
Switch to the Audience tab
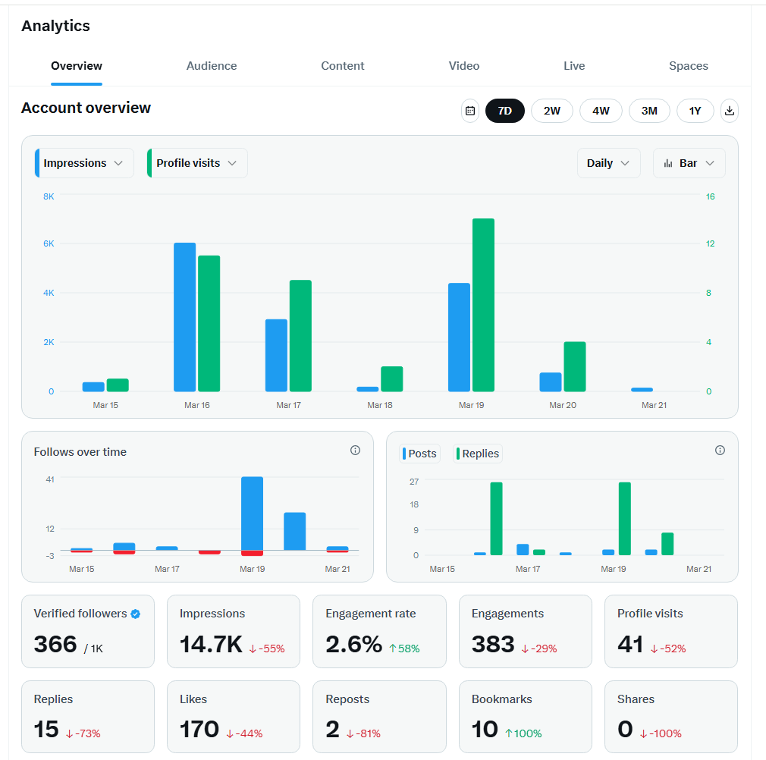click(212, 66)
